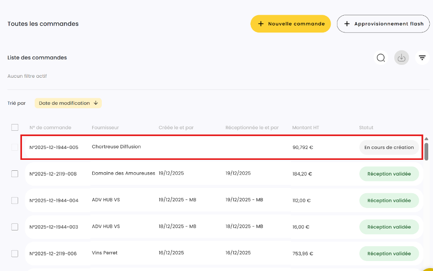Click the Statut column header
433x271 pixels.
[x=366, y=127]
